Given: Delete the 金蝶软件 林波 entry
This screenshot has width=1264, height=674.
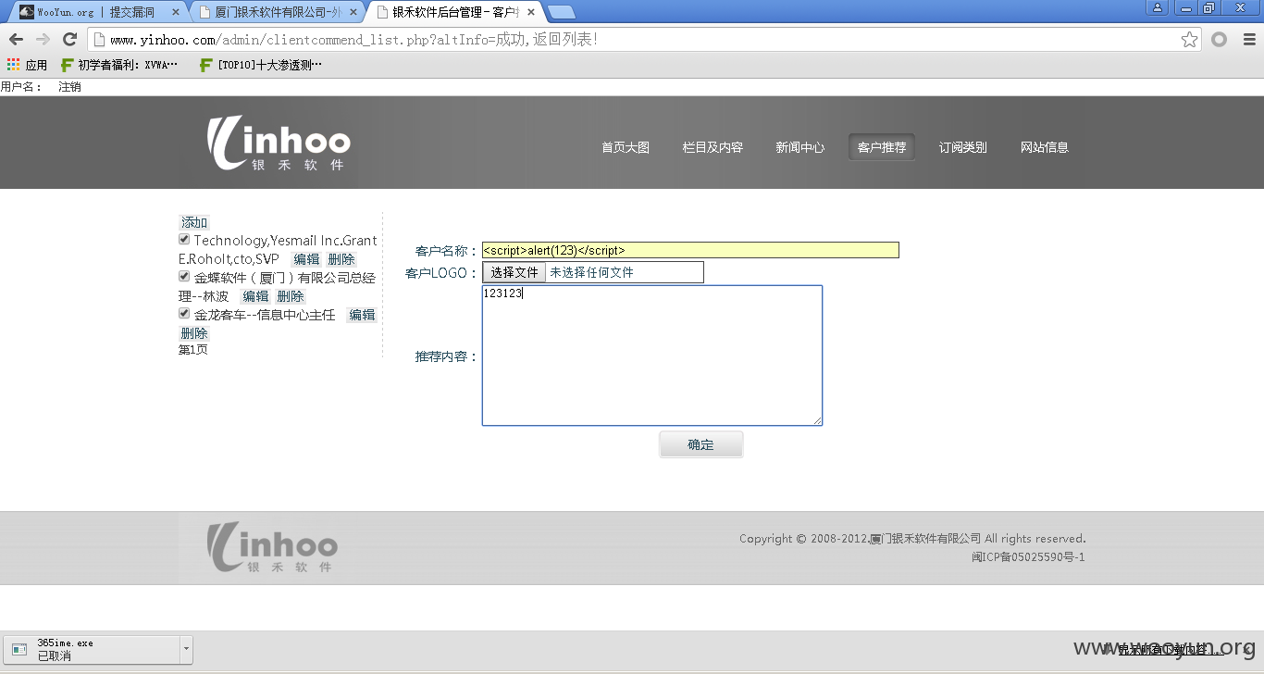Looking at the screenshot, I should pyautogui.click(x=291, y=296).
